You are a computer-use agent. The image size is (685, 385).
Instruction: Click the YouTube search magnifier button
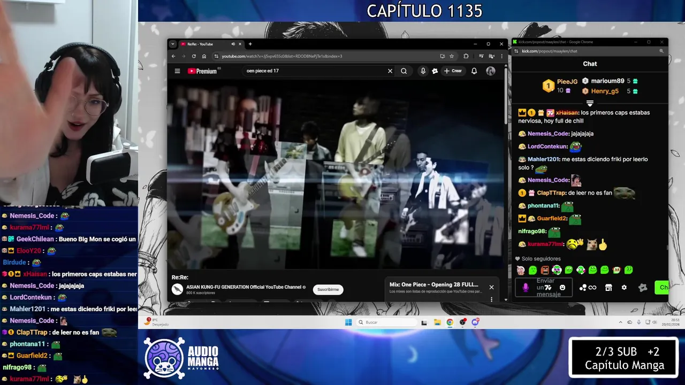coord(404,71)
